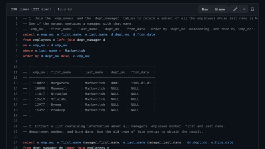Click 'e.hire_date' on line 24
265x149 pixels.
(222, 143)
